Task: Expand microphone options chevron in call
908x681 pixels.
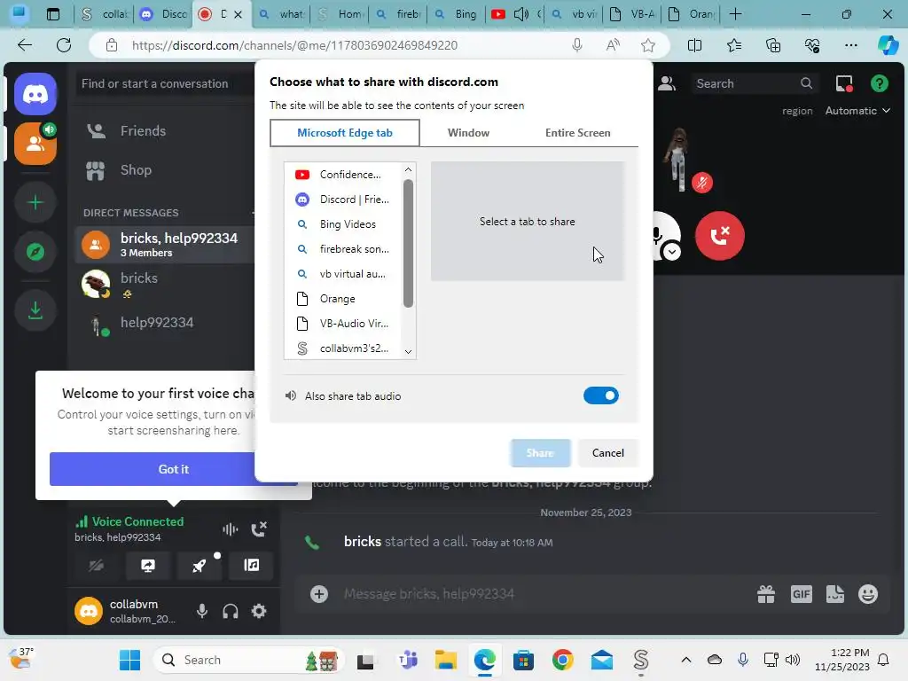Action: 672,252
